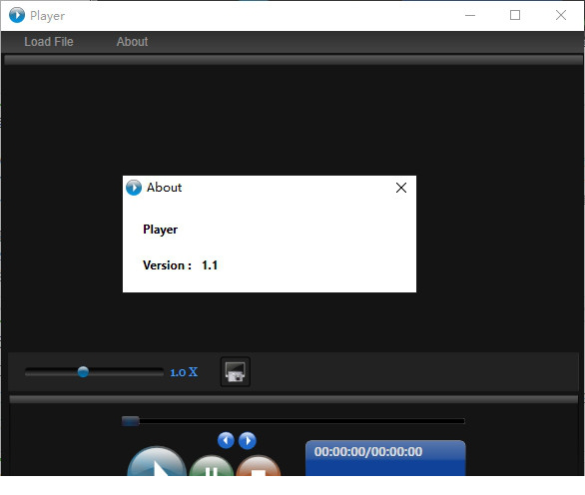
Task: Pause playback using the green pause button
Action: 212,466
